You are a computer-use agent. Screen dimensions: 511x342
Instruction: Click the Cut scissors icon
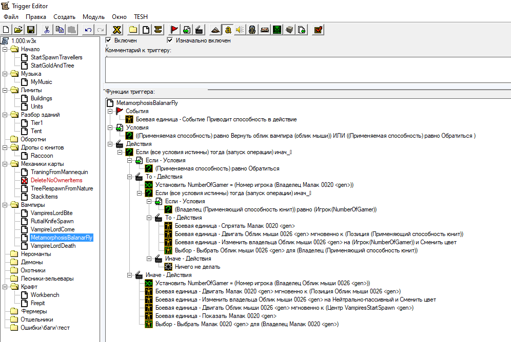pyautogui.click(x=47, y=30)
